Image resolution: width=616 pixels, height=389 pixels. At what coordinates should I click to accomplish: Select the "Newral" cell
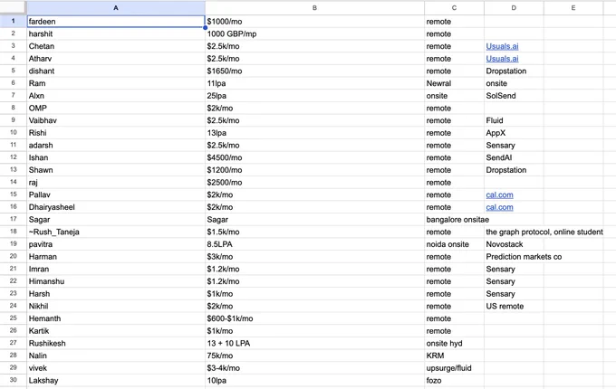454,83
